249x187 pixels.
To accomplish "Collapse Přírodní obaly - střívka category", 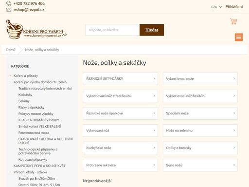I will (x=10, y=172).
